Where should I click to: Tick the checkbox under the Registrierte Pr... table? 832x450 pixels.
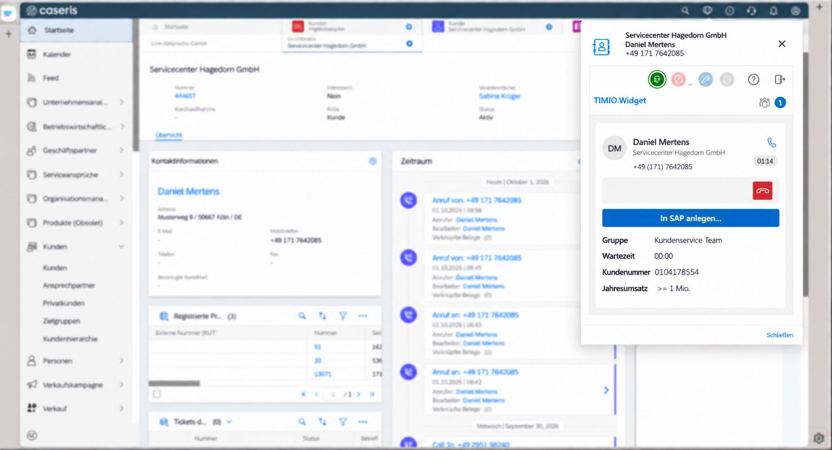[x=157, y=394]
